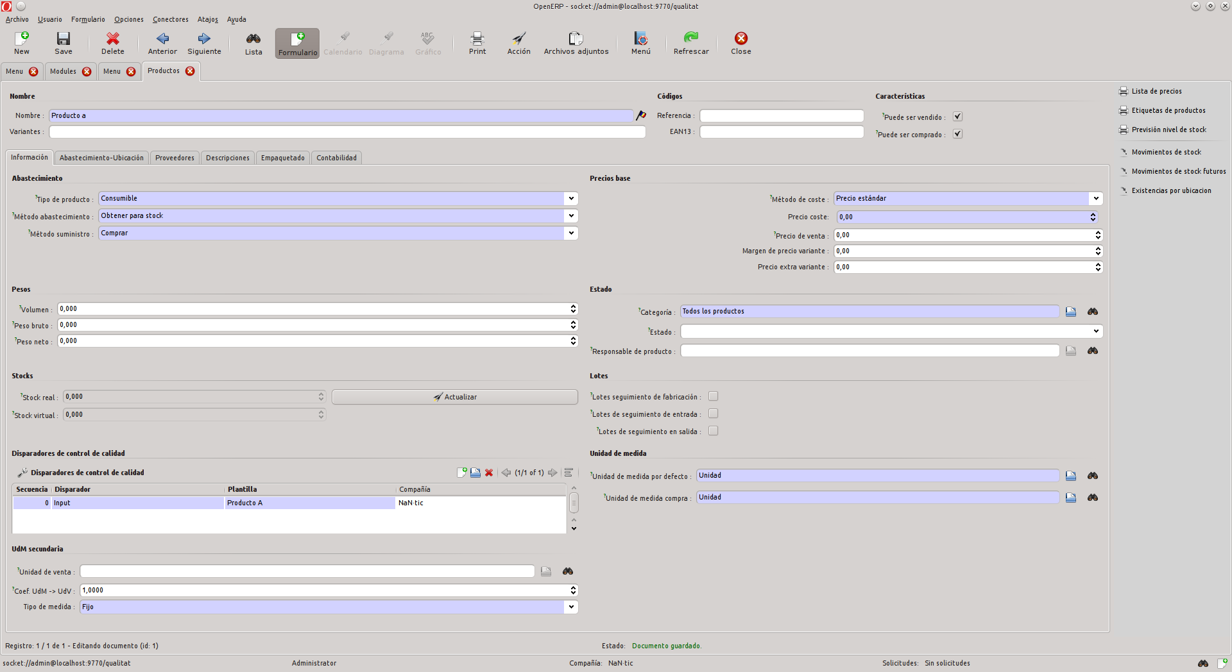
Task: Open Tipo de medida dropdown
Action: point(571,607)
